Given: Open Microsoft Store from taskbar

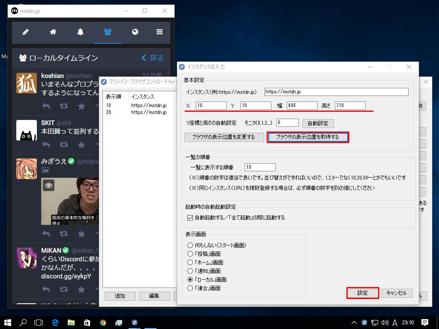Looking at the screenshot, I should 87,323.
